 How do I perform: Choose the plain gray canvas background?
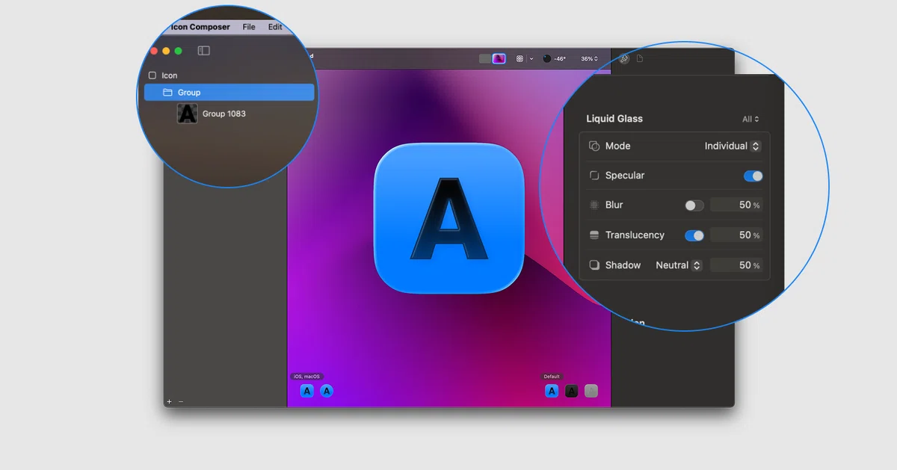coord(485,58)
